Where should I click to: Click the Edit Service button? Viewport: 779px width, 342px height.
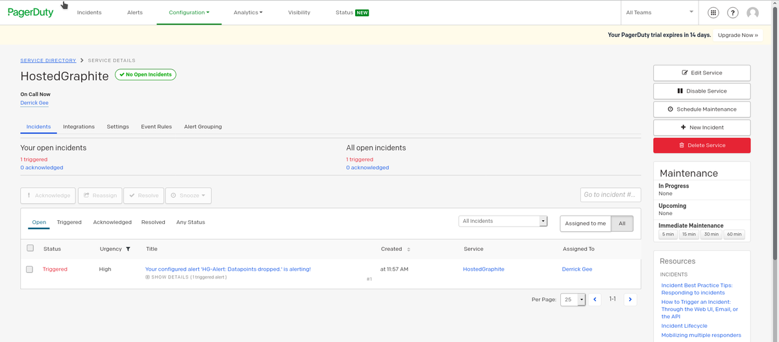pyautogui.click(x=702, y=73)
